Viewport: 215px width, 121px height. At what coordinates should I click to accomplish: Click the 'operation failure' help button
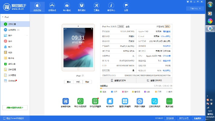click(15, 108)
